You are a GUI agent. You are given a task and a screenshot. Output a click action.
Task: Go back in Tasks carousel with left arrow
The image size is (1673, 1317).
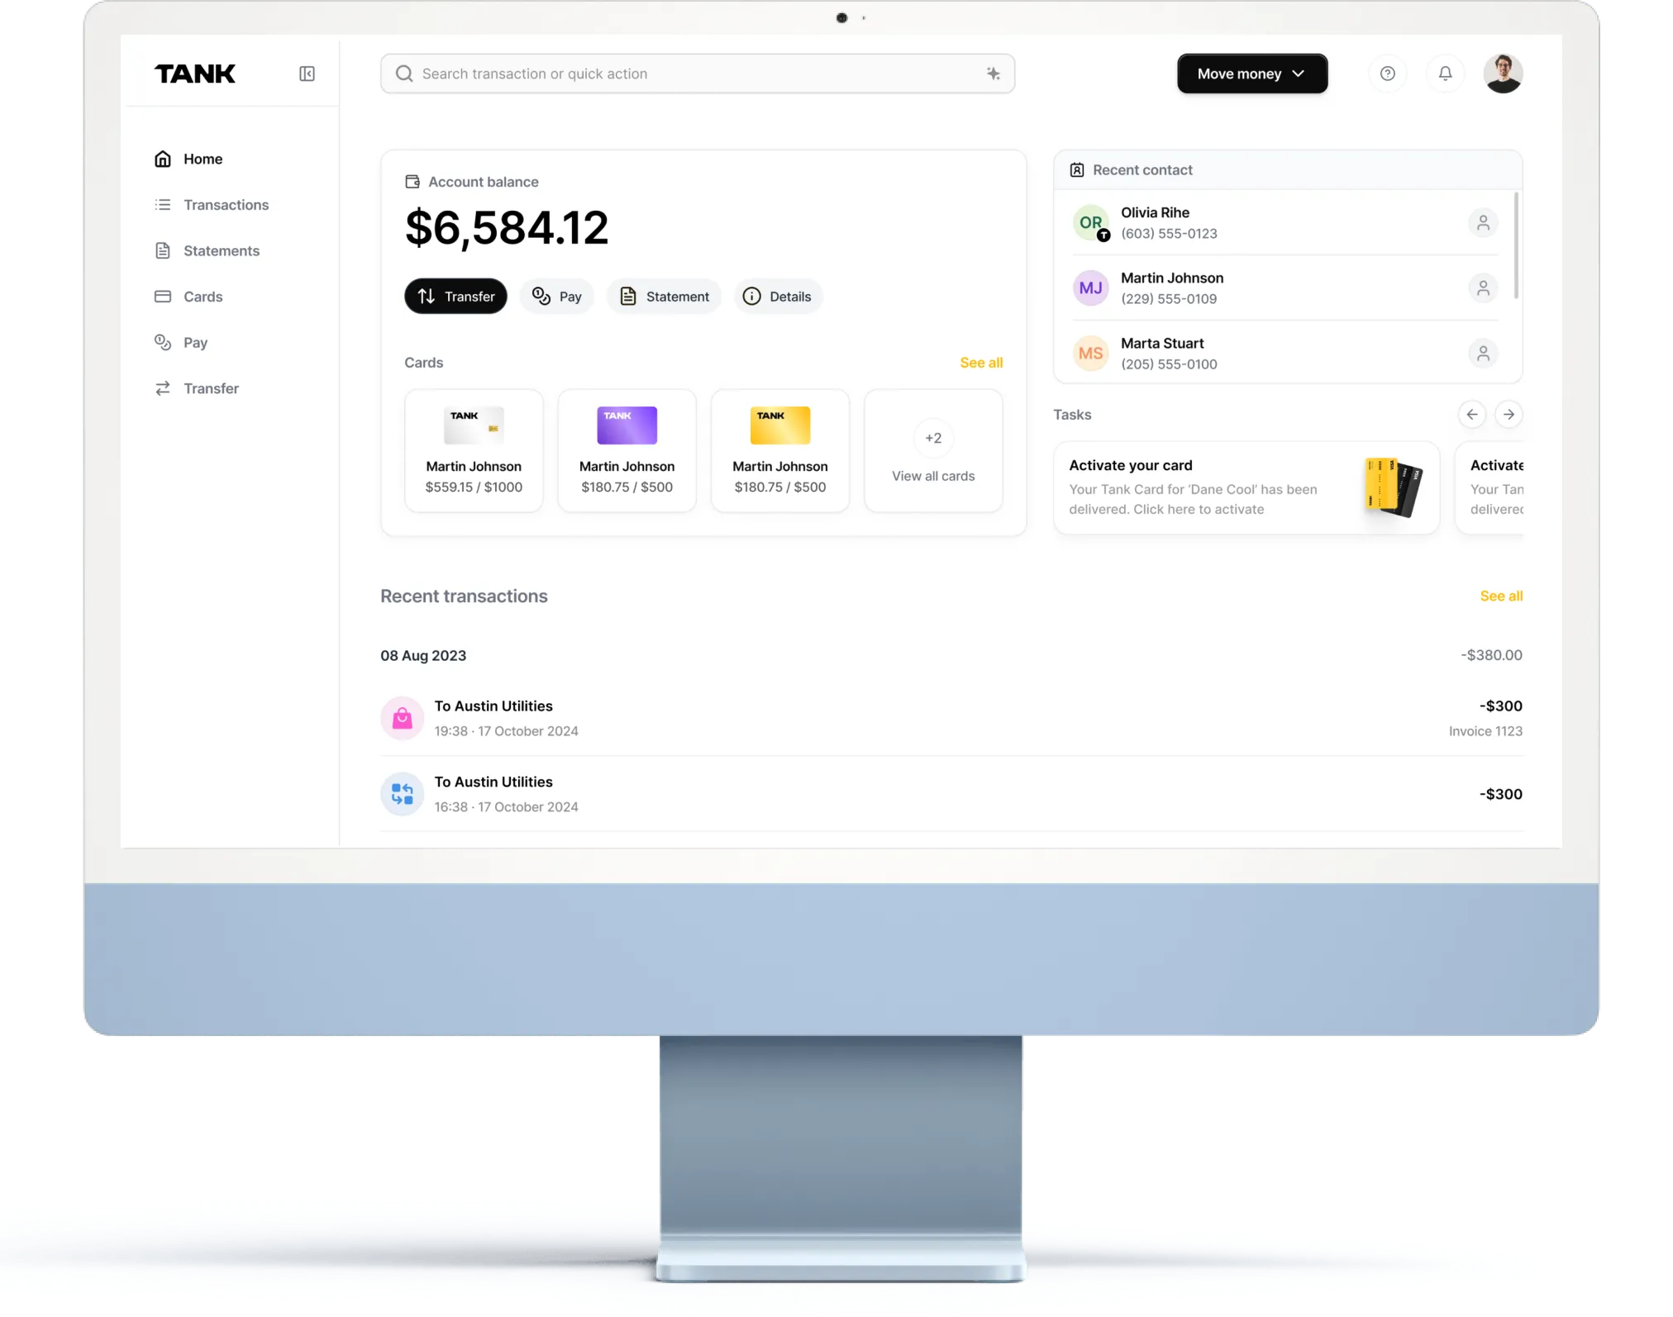[1471, 415]
